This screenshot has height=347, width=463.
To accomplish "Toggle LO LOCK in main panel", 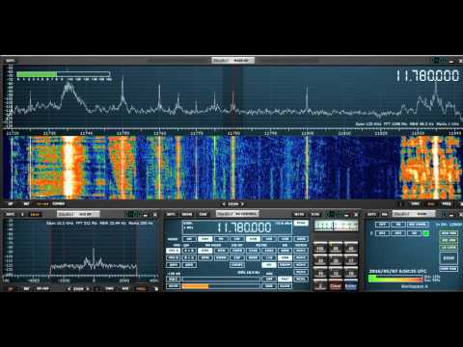I will (x=449, y=248).
